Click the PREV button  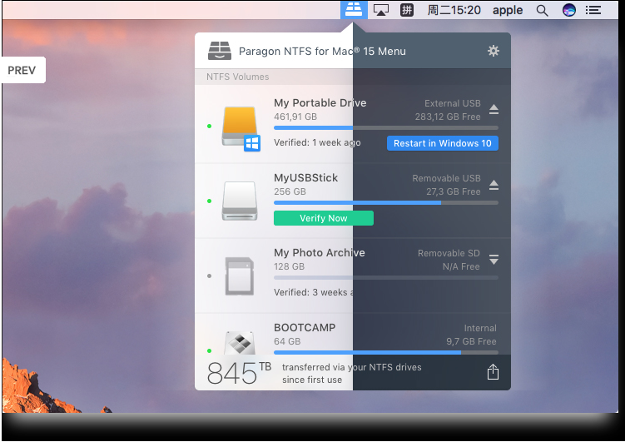click(22, 70)
